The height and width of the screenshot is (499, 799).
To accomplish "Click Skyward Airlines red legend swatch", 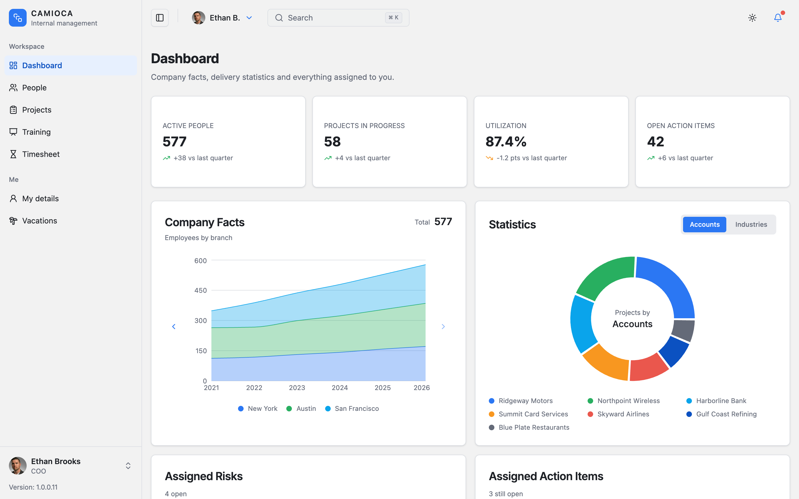I will coord(590,414).
